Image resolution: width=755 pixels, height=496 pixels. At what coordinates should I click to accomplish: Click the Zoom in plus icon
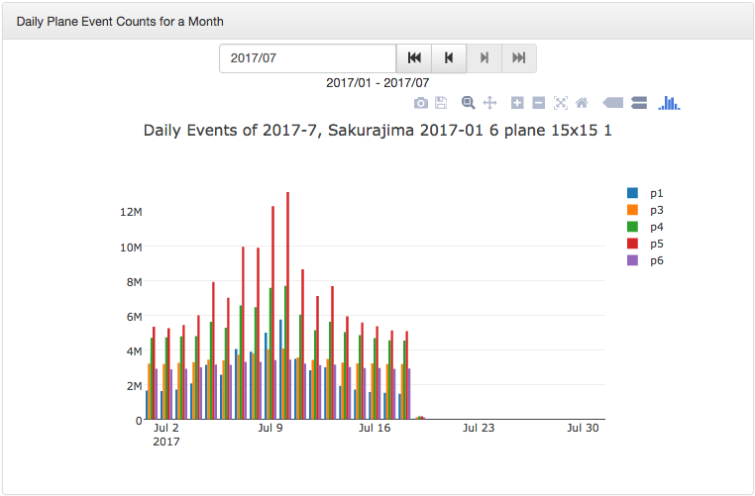coord(517,103)
